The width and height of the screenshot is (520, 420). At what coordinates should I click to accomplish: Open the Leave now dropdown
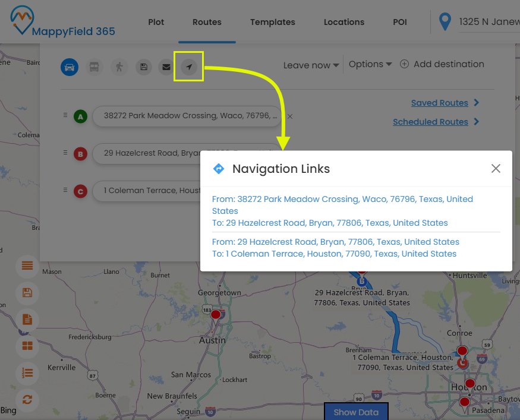[310, 65]
